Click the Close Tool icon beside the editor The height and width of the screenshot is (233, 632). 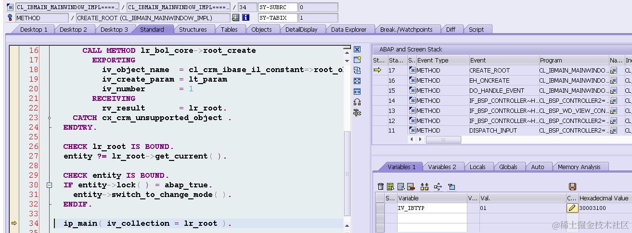pos(357,49)
